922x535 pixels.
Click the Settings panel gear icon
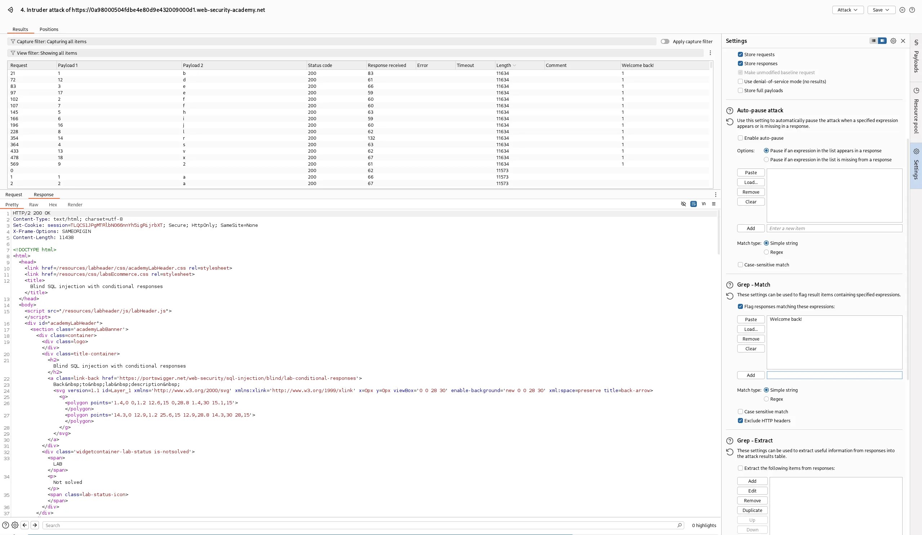point(893,41)
